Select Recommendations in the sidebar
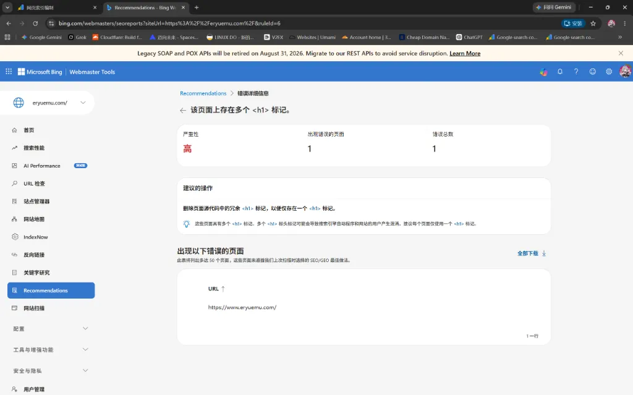The image size is (633, 395). tap(51, 291)
